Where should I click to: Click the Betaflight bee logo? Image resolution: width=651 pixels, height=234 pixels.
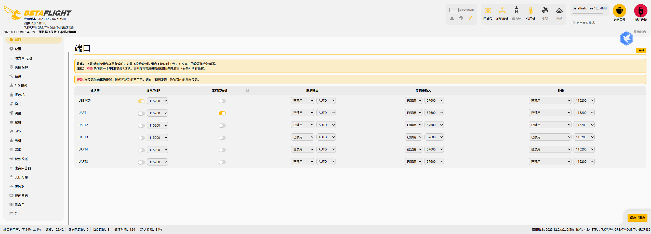pyautogui.click(x=13, y=13)
